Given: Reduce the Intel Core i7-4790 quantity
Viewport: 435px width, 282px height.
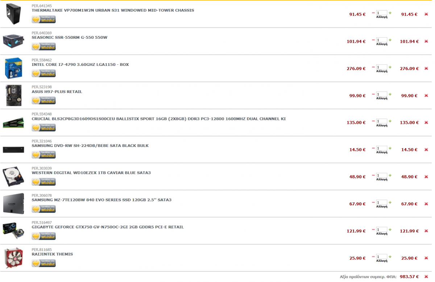Looking at the screenshot, I should pos(373,67).
